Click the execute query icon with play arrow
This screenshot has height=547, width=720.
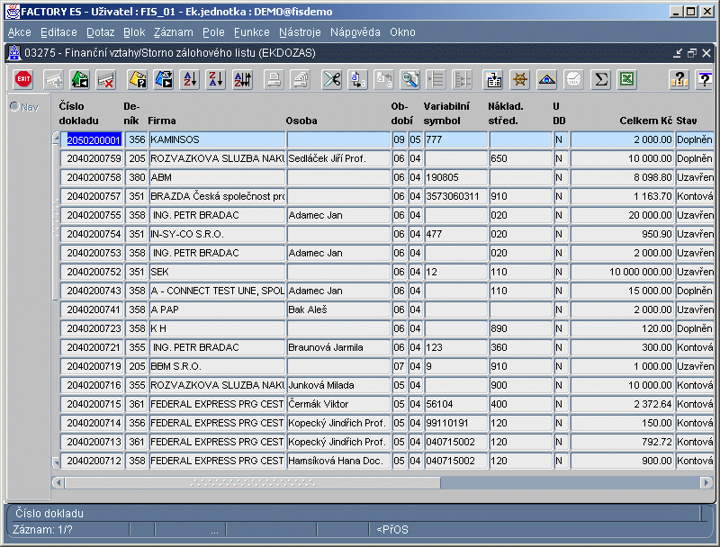[164, 79]
